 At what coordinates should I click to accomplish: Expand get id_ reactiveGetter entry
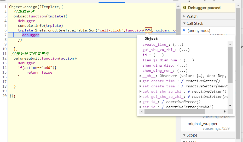141,102
